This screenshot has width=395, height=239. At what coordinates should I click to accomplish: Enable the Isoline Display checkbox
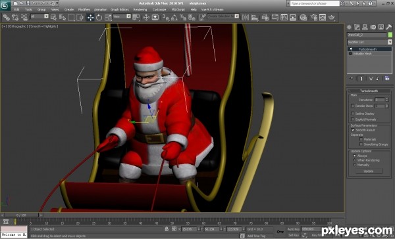[352, 114]
